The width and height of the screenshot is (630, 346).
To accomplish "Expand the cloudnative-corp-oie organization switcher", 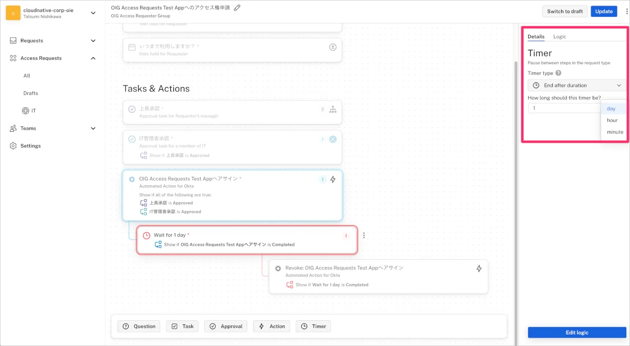I will point(93,13).
